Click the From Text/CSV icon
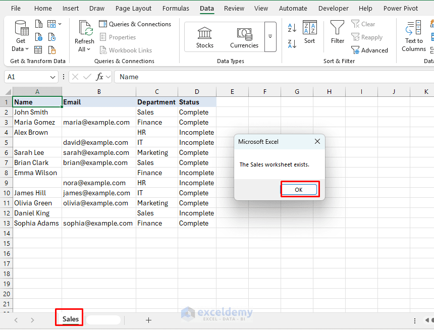The width and height of the screenshot is (434, 330). pyautogui.click(x=38, y=24)
